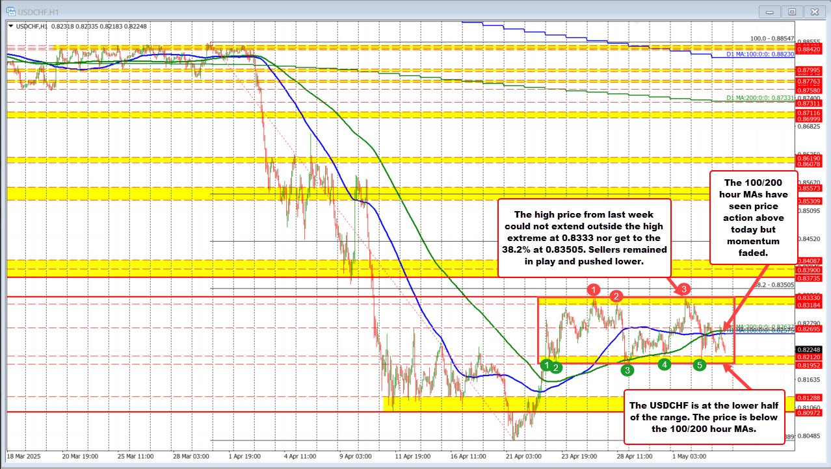831x469 pixels.
Task: Click the sellers remained in play annotation box
Action: (x=585, y=240)
